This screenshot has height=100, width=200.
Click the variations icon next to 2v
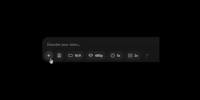point(130,55)
